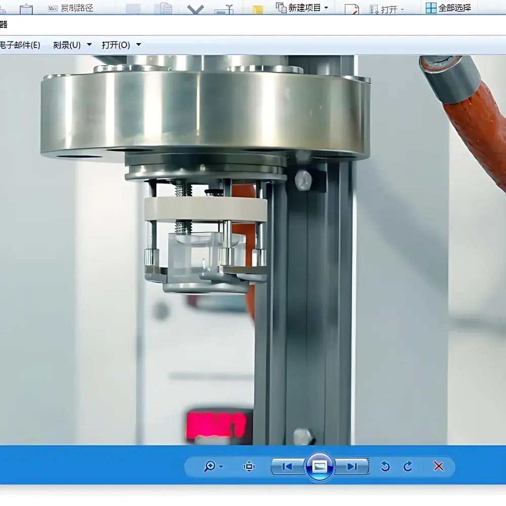This screenshot has width=506, height=506.
Task: Open the zoom magnifier control
Action: 209,467
